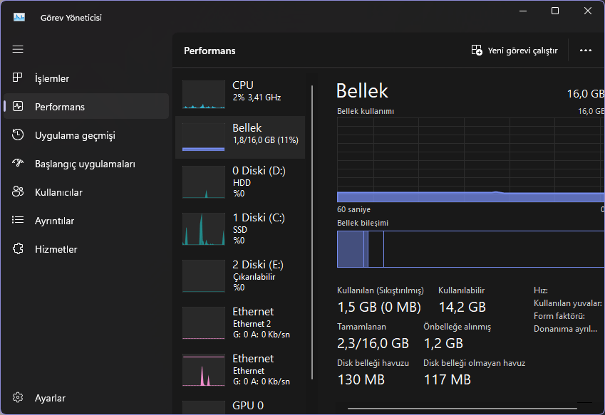Click the Hizmetler puzzle icon
This screenshot has height=415, width=605.
click(x=18, y=249)
